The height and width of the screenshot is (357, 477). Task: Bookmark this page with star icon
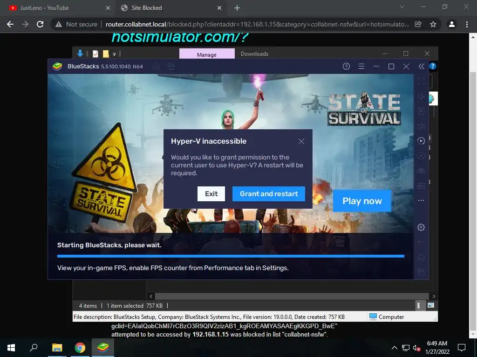pos(433,24)
